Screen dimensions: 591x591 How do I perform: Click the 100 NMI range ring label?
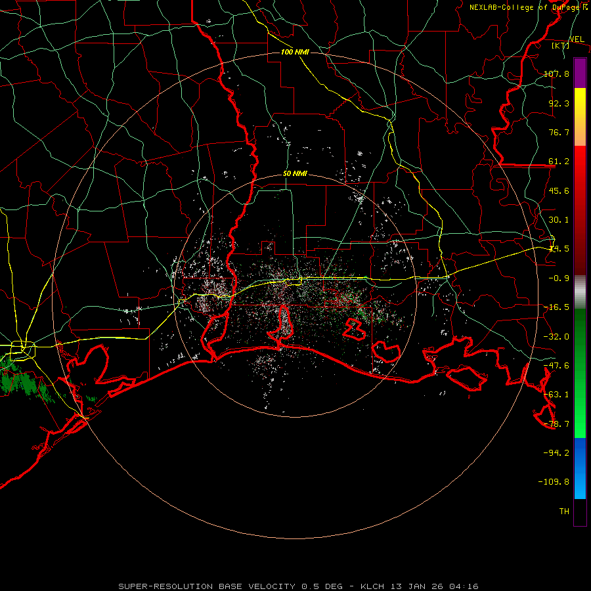pyautogui.click(x=295, y=52)
